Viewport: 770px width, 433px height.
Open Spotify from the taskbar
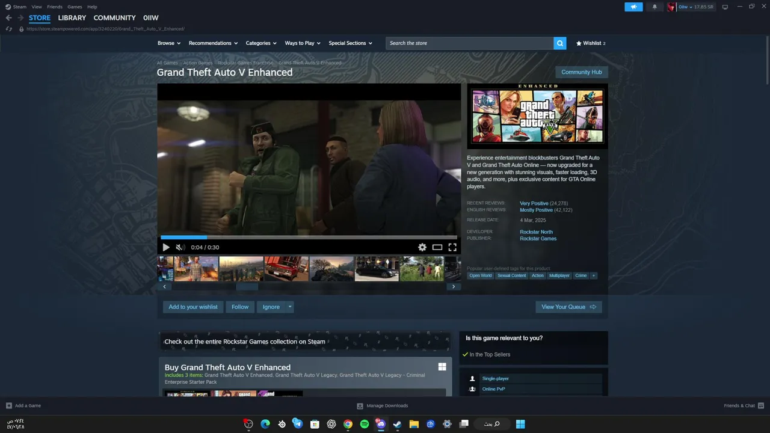[x=364, y=424]
